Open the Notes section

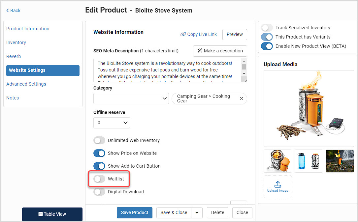pyautogui.click(x=13, y=98)
